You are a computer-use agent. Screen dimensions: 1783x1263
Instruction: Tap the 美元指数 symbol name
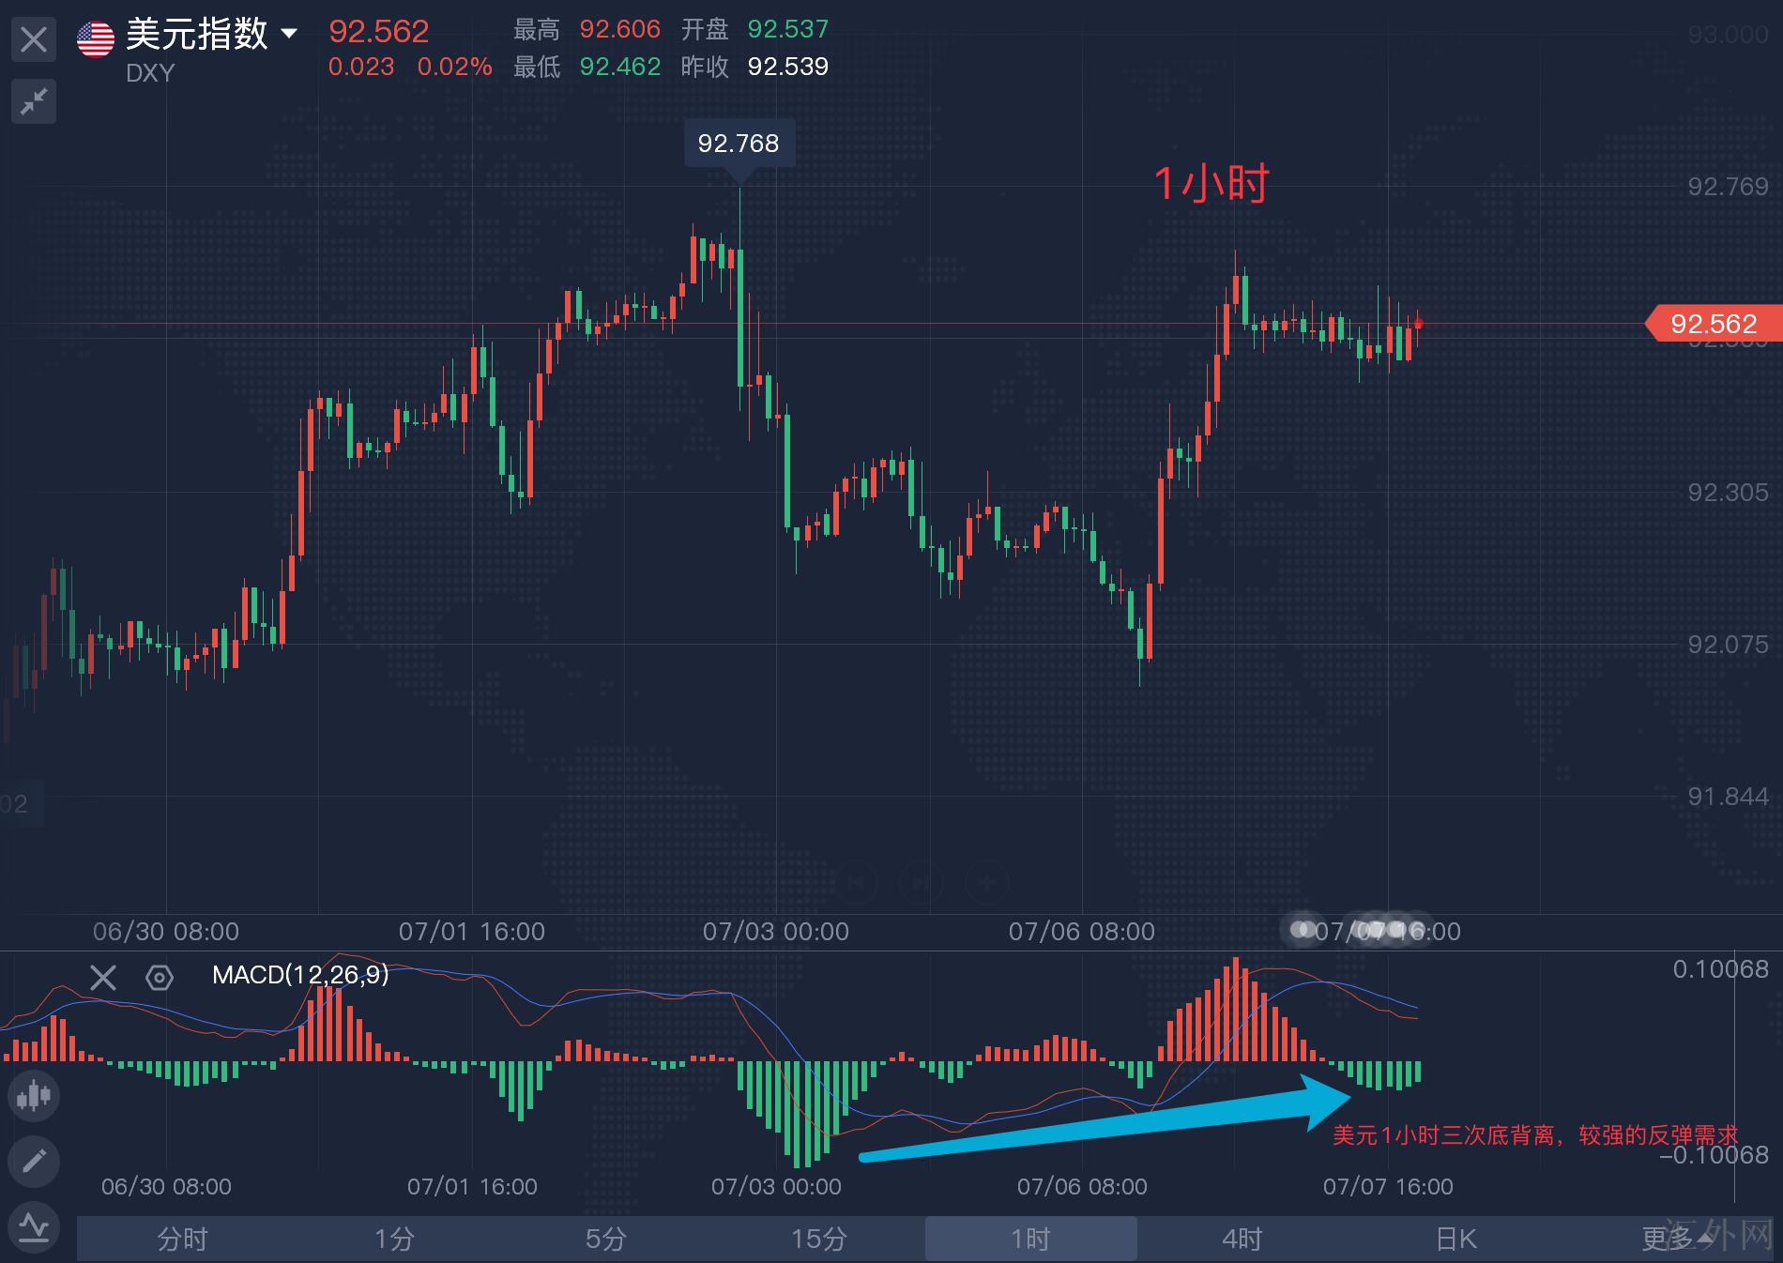click(x=197, y=35)
